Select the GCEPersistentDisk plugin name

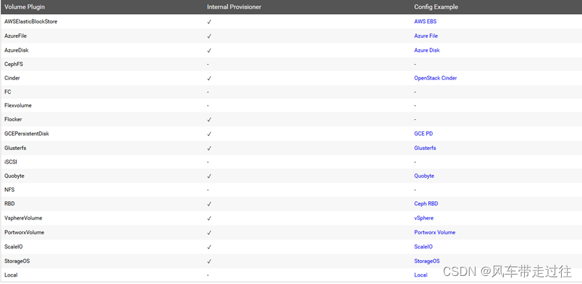click(x=27, y=134)
